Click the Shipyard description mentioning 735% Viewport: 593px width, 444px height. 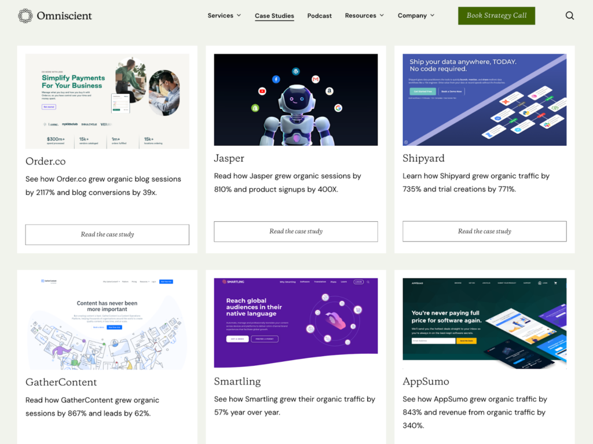(x=476, y=183)
